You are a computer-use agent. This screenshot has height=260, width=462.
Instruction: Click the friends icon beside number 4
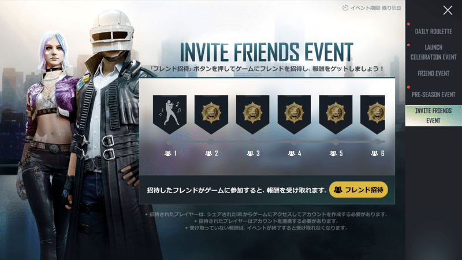pos(292,153)
